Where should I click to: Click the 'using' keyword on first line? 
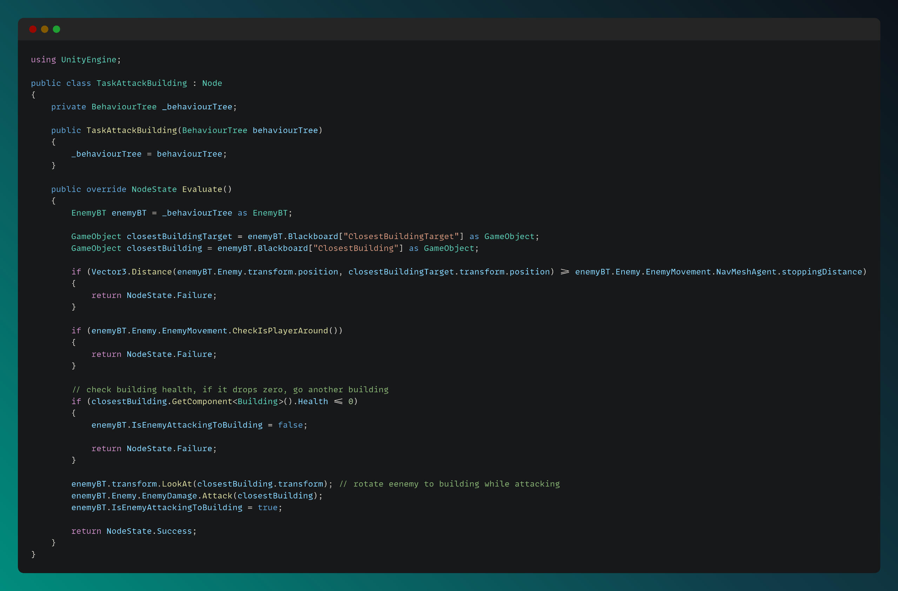[43, 60]
